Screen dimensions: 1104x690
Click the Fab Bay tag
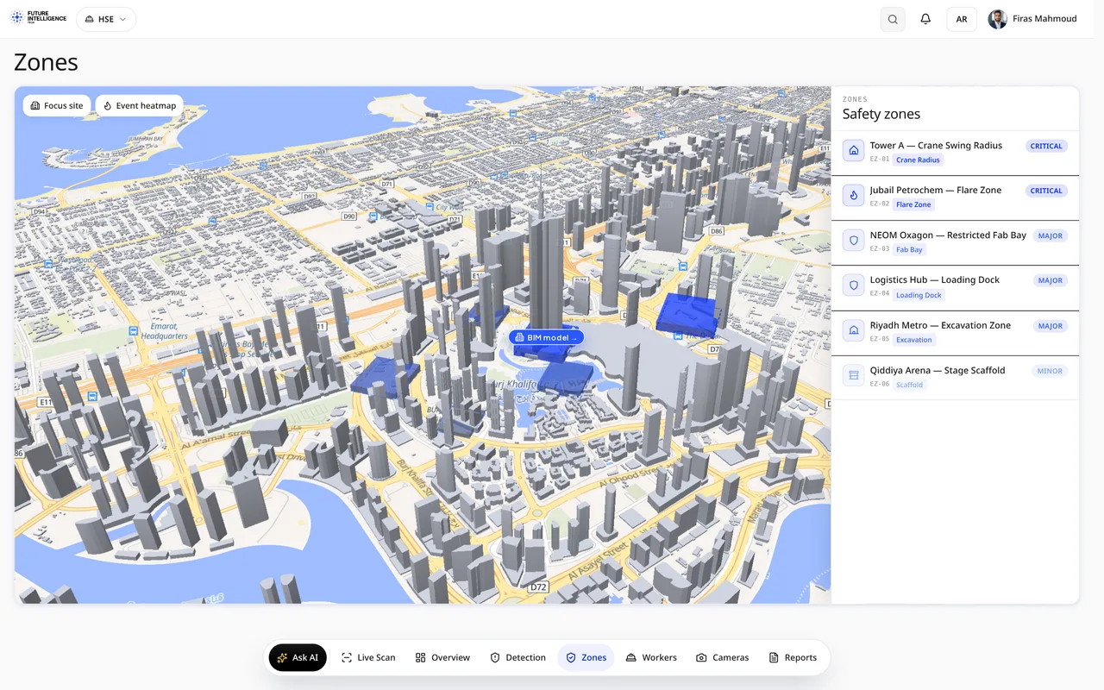click(909, 249)
